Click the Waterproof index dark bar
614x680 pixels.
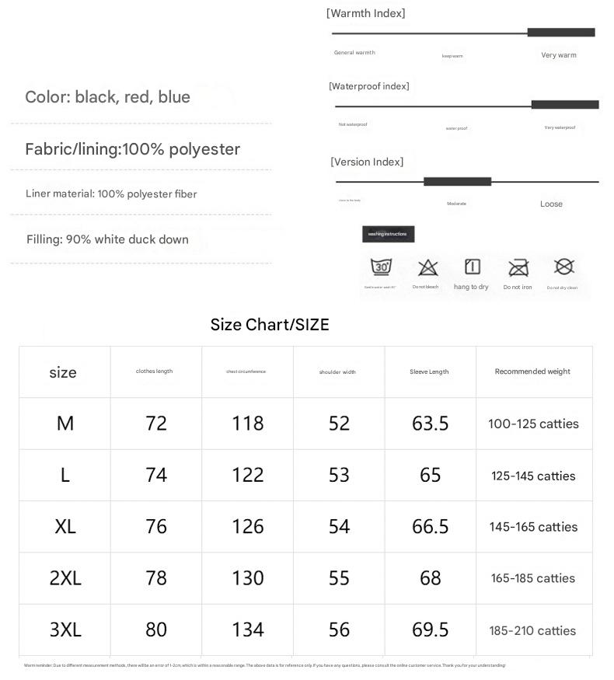564,105
